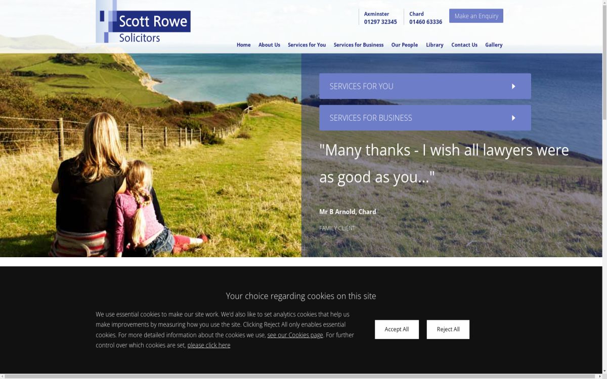Click Accept All in the cookie banner
Image resolution: width=607 pixels, height=379 pixels.
[397, 329]
